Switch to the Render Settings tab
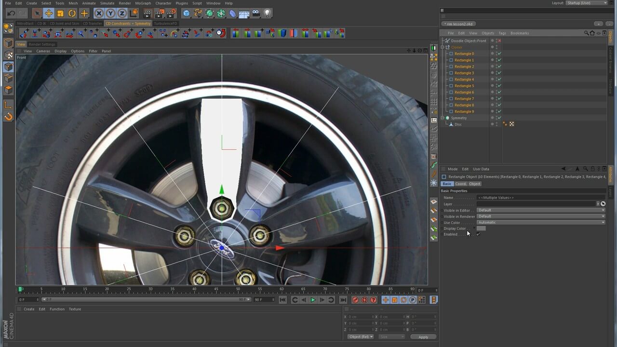Viewport: 617px width, 347px height. click(42, 44)
